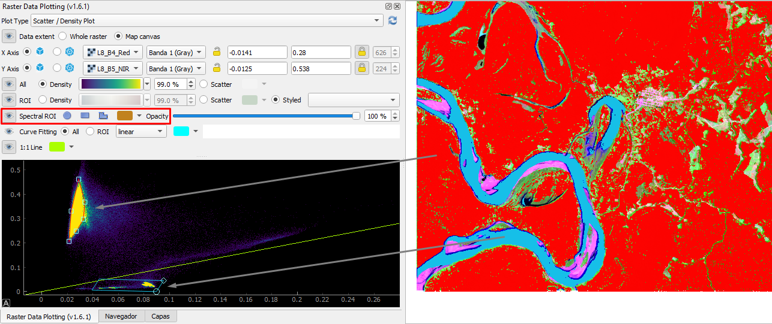The height and width of the screenshot is (324, 772).
Task: Click the Y Axis processing gear icon
Action: pos(70,68)
